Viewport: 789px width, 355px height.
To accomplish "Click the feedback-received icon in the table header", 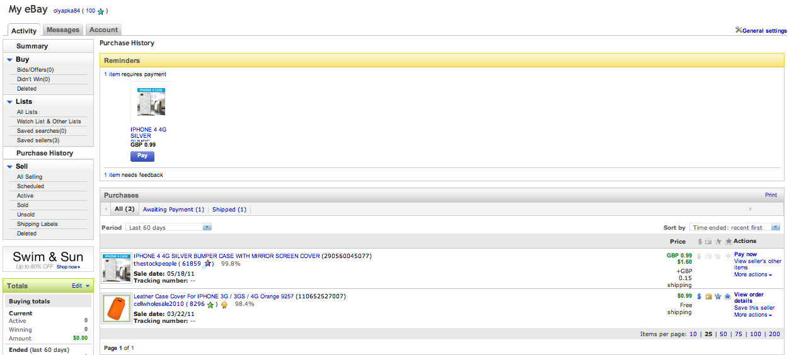I will (729, 242).
